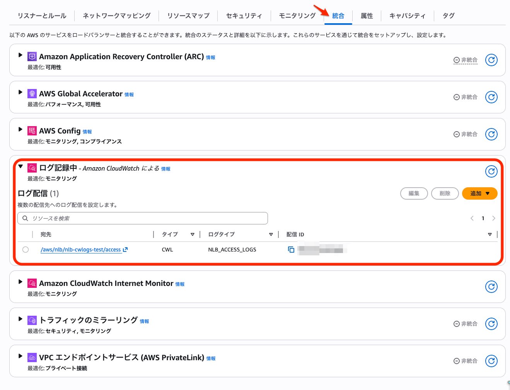Click the 編集 button
510x390 pixels.
pos(414,193)
